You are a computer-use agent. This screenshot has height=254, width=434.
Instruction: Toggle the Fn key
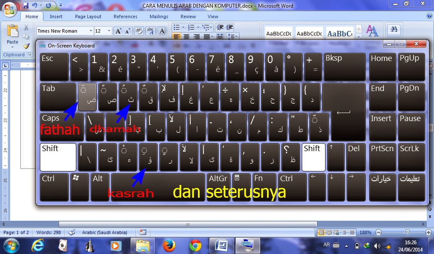(x=264, y=187)
